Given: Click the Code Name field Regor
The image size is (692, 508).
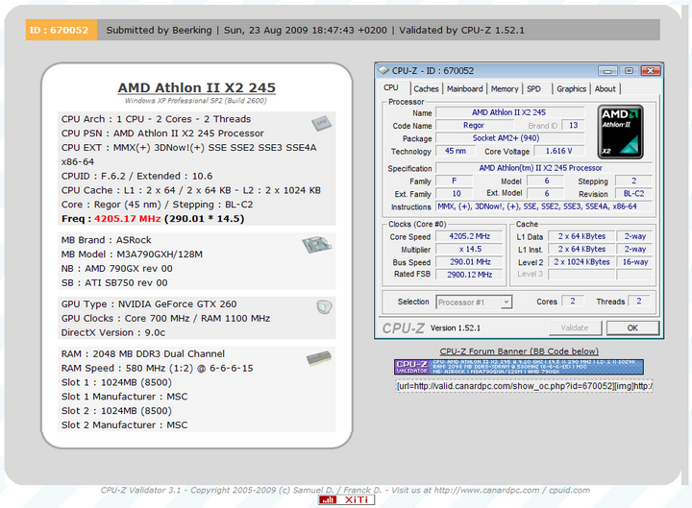Looking at the screenshot, I should click(474, 125).
